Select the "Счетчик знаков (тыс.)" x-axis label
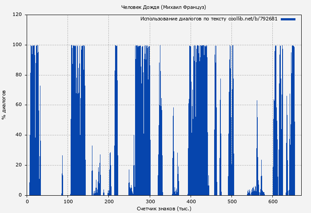Viewport: 311px width, 213px height. pyautogui.click(x=164, y=208)
